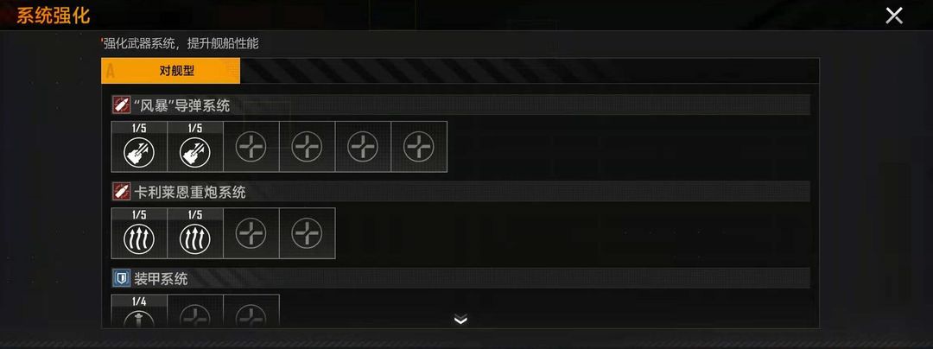Open third empty slot in 卡利莱恩重炮系统
This screenshot has height=349, width=933.
click(251, 233)
